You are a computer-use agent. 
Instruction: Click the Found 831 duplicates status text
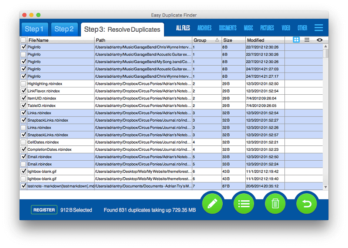150,210
